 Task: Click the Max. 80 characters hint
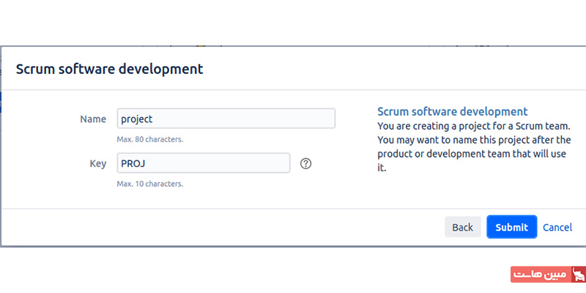[150, 139]
